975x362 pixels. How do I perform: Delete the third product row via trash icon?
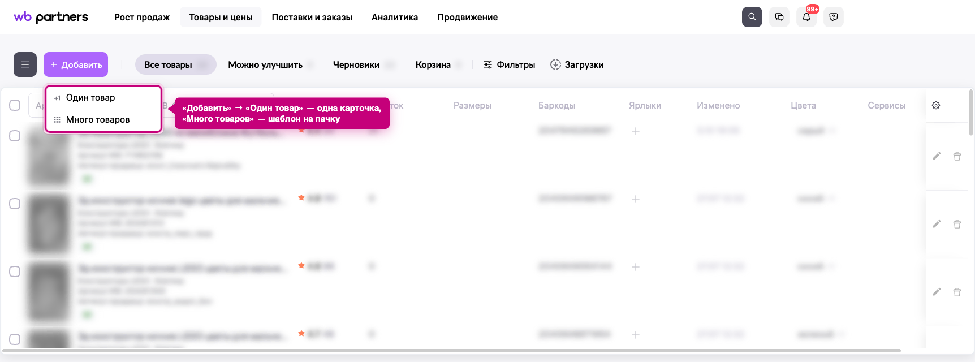coord(957,292)
